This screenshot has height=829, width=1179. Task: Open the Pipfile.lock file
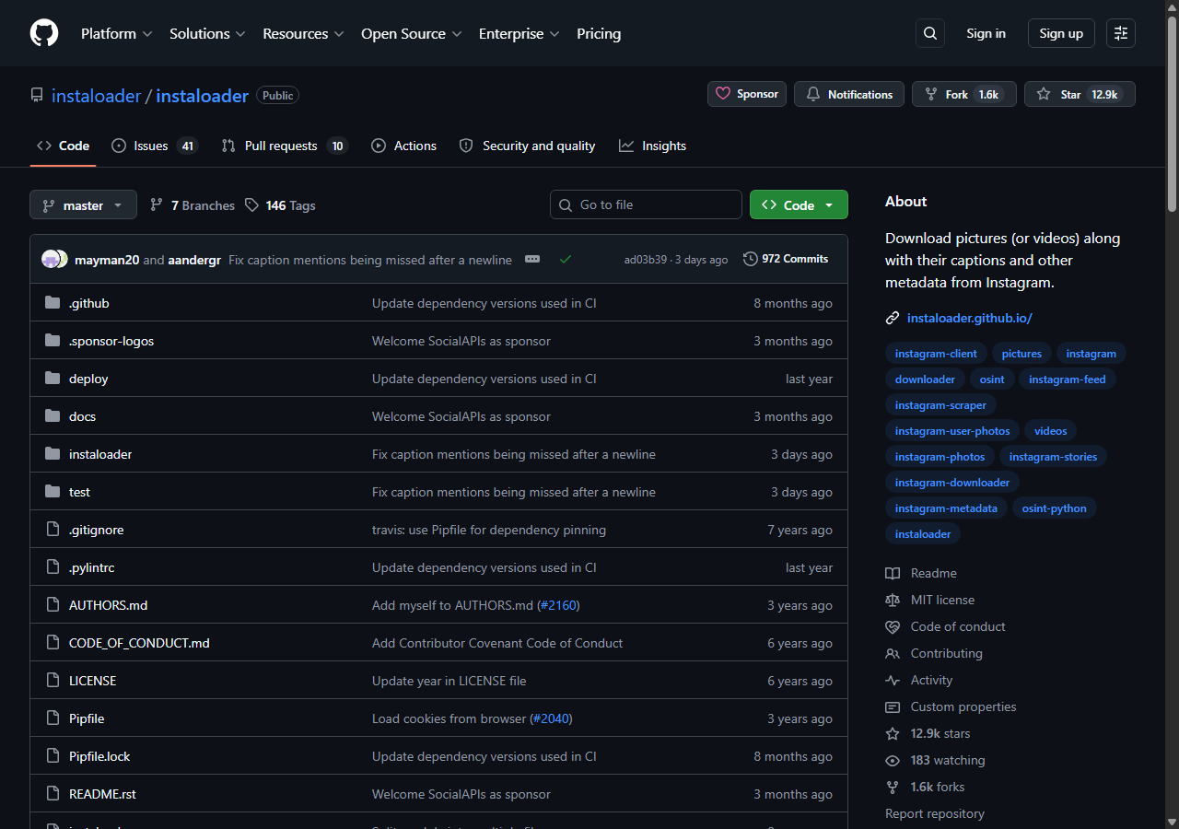point(99,756)
